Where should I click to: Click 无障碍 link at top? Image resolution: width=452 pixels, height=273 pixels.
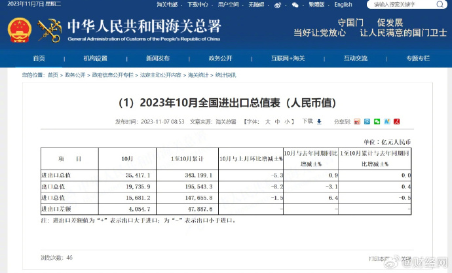point(256,5)
